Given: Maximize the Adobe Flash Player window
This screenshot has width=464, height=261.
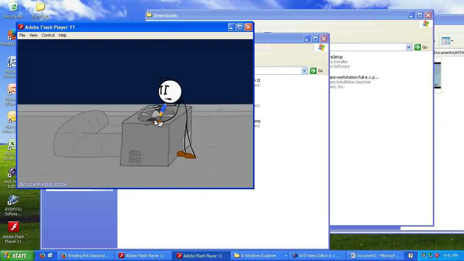Looking at the screenshot, I should tap(240, 27).
